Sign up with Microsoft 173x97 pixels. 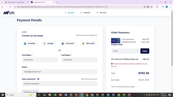(x=89, y=43)
